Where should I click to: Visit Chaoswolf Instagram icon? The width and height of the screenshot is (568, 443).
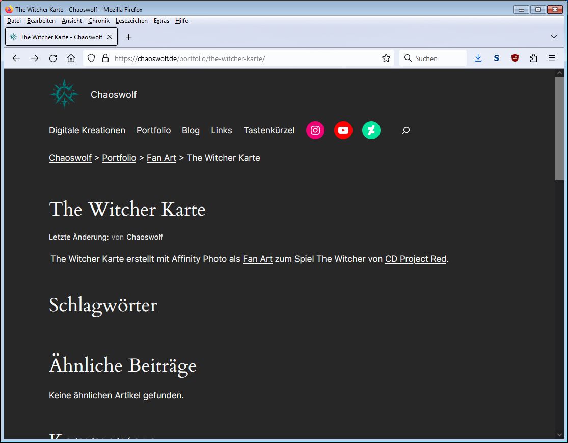click(315, 130)
